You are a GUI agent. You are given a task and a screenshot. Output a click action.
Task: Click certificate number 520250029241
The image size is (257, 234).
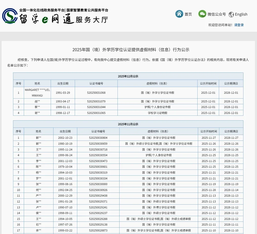click(98, 207)
